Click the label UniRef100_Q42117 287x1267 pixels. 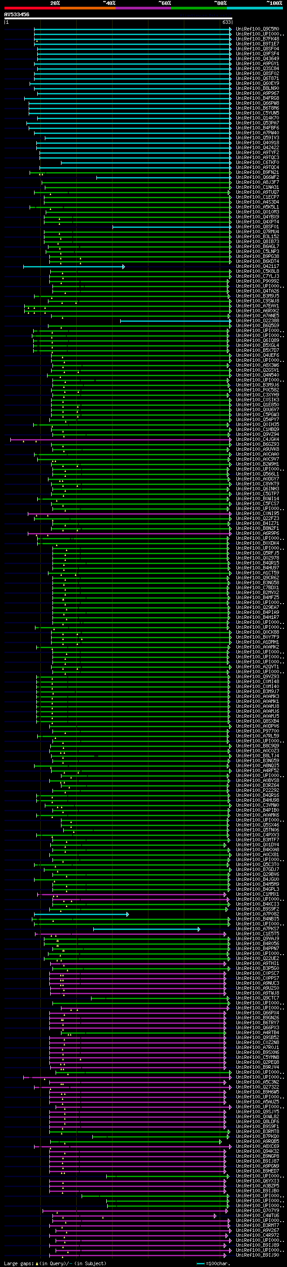click(257, 267)
